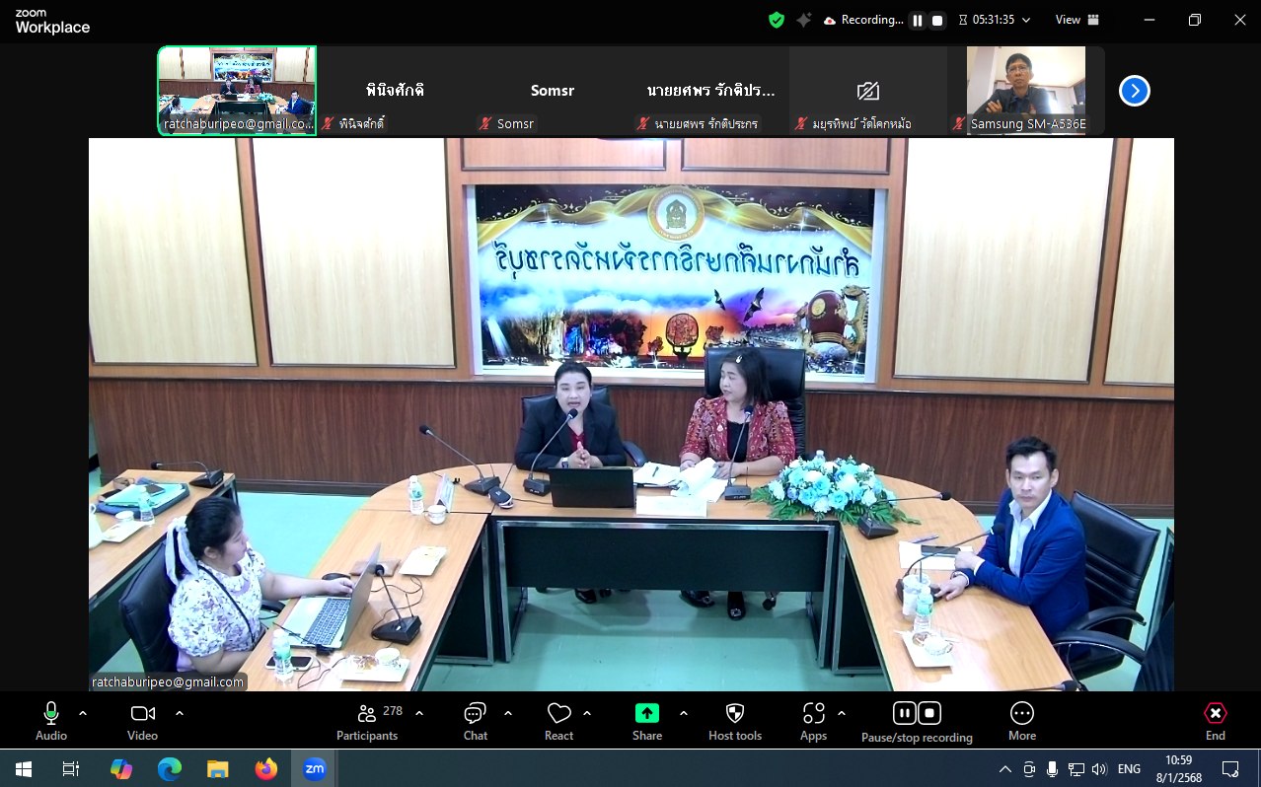Open the Participants list
This screenshot has width=1261, height=787.
(367, 721)
